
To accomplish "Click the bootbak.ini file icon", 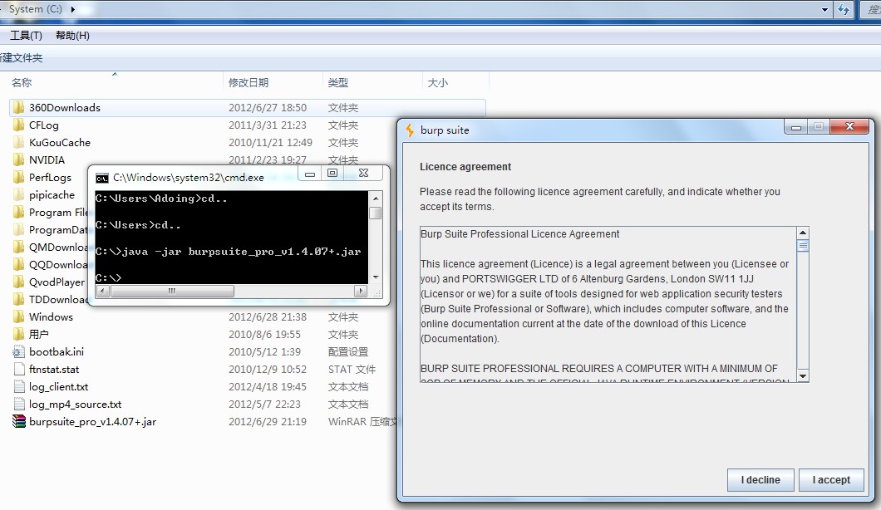I will [x=19, y=351].
